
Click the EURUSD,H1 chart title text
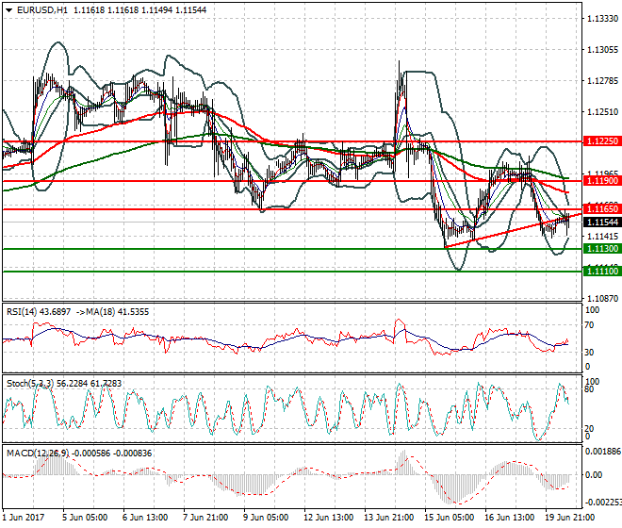pyautogui.click(x=40, y=9)
